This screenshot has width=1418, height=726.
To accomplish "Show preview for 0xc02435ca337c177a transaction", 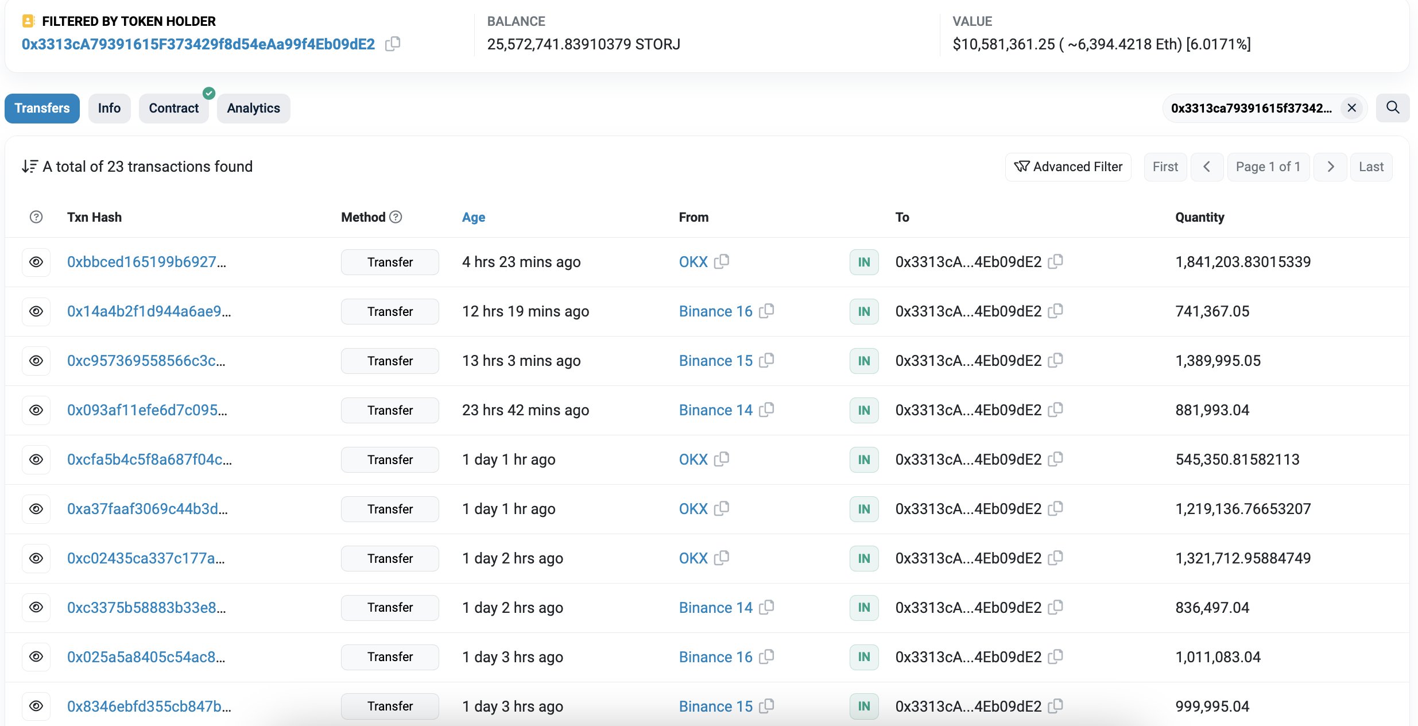I will [x=36, y=558].
